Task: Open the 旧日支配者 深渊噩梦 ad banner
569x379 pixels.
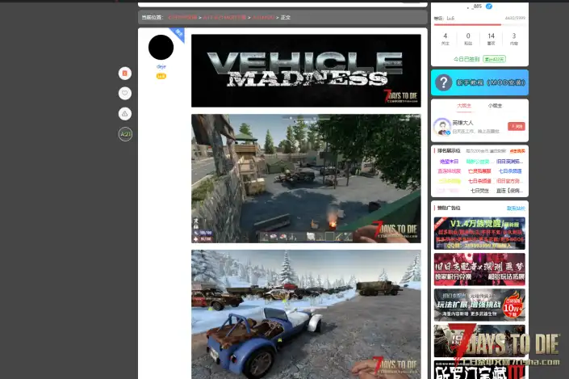Action: 479,269
